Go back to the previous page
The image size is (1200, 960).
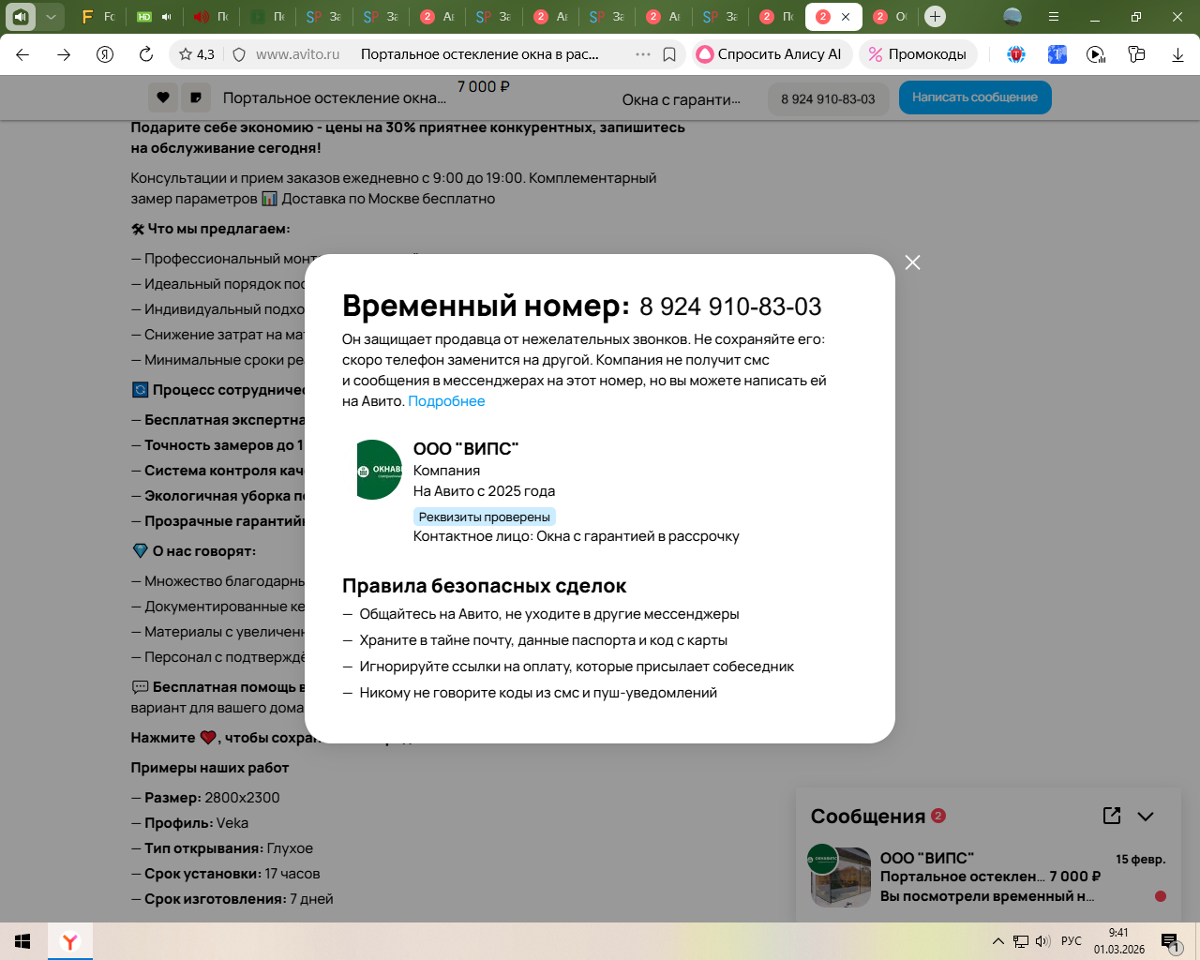[23, 54]
